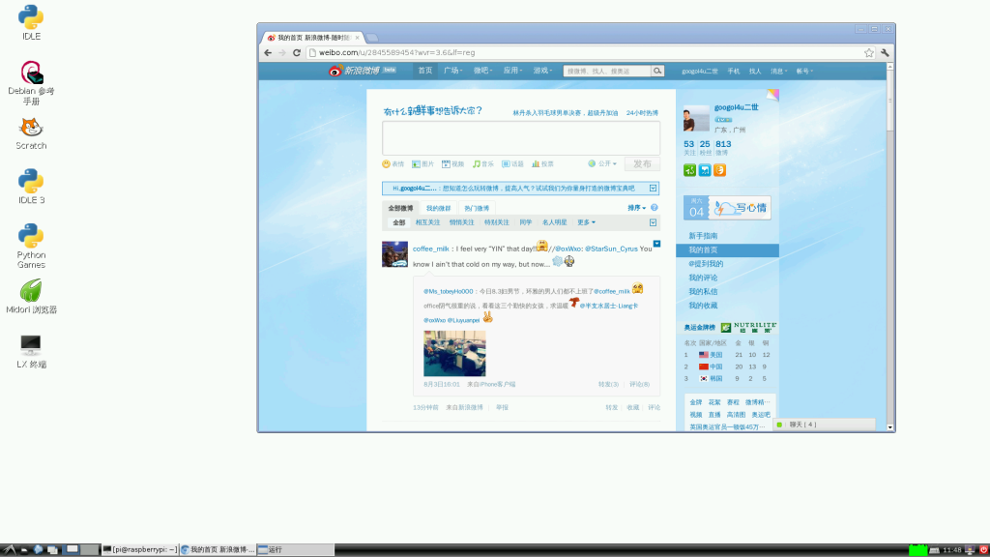990x557 pixels.
Task: Launch the Scratch desktop icon
Action: pyautogui.click(x=31, y=133)
